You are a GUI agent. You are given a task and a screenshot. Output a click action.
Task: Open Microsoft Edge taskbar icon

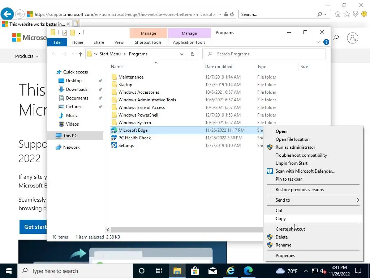(248, 271)
